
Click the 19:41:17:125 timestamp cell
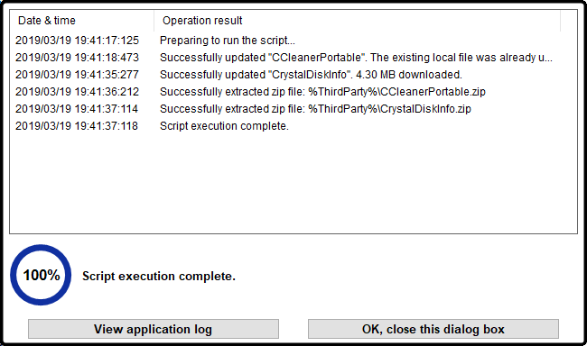click(x=77, y=41)
